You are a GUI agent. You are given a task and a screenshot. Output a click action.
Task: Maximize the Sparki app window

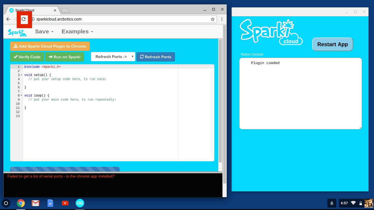355,12
